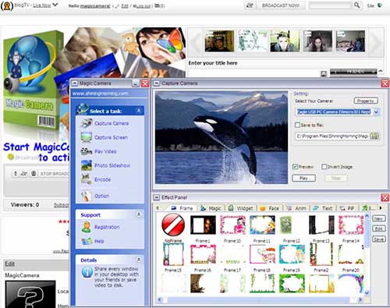Apply the Frame1 effect thumbnail
Viewport: 390px width, 308px height.
pyautogui.click(x=203, y=225)
